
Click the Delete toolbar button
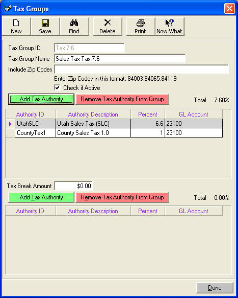108,27
